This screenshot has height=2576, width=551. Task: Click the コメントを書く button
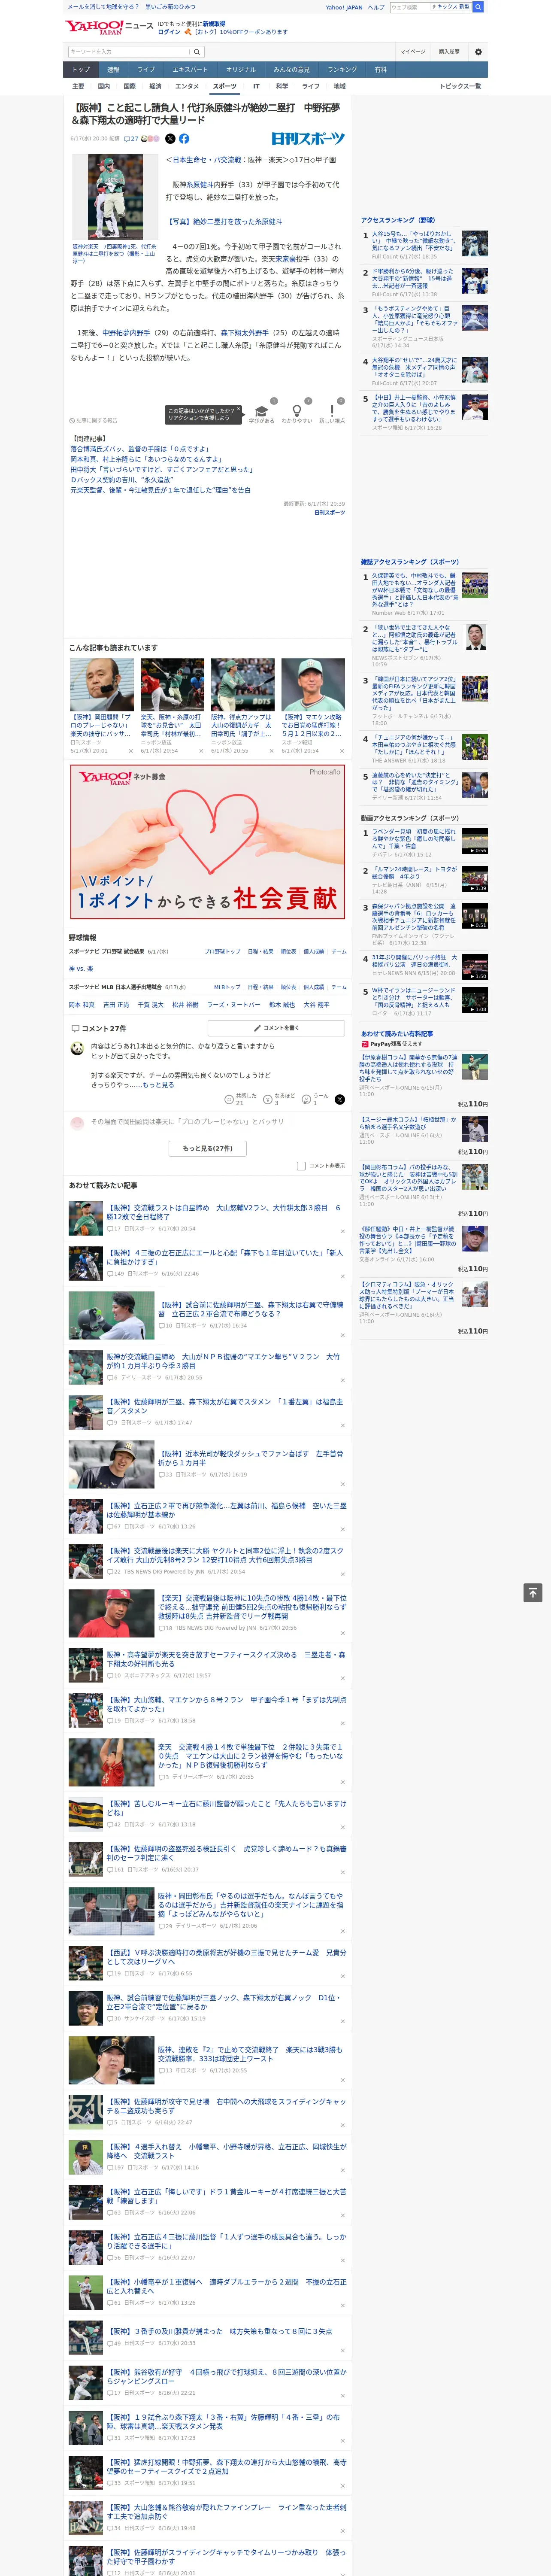276,1028
